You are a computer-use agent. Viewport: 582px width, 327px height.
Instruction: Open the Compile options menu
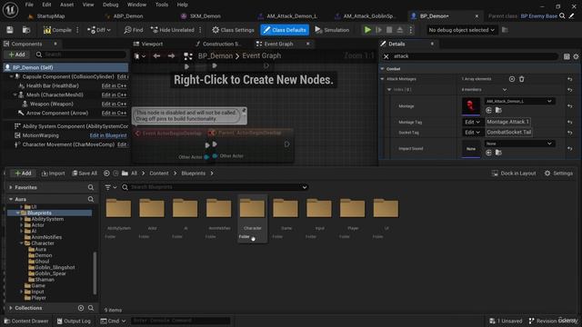coord(77,30)
